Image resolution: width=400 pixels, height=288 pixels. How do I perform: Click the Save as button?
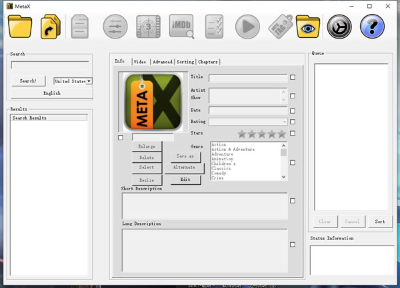185,156
